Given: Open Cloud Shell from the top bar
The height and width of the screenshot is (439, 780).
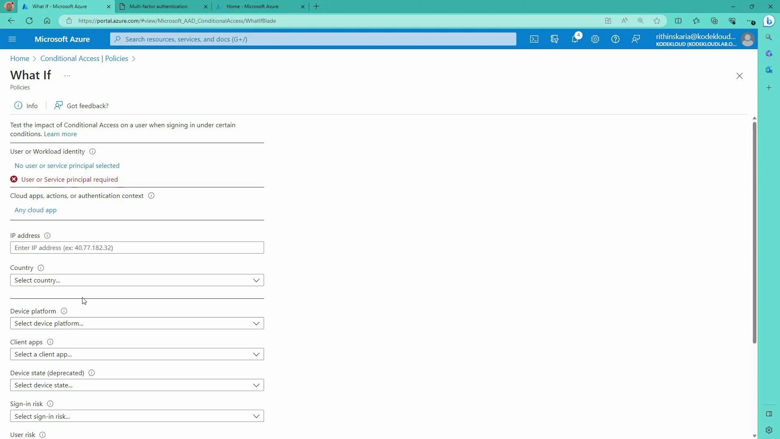Looking at the screenshot, I should coord(534,39).
